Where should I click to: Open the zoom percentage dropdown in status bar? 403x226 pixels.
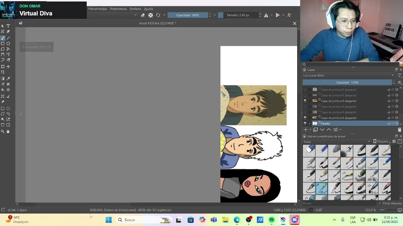pos(371,210)
